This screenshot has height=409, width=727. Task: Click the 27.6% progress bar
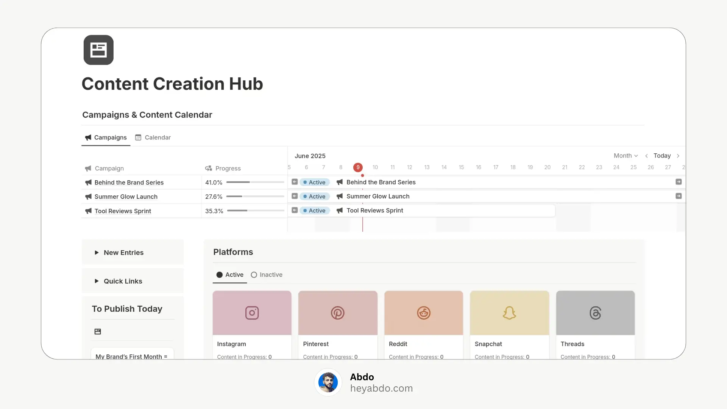coord(255,196)
